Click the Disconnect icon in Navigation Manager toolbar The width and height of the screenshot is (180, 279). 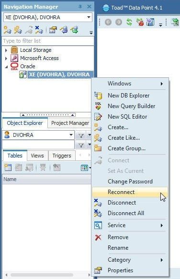click(39, 30)
